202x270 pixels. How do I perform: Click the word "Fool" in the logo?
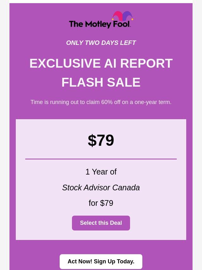pos(122,24)
